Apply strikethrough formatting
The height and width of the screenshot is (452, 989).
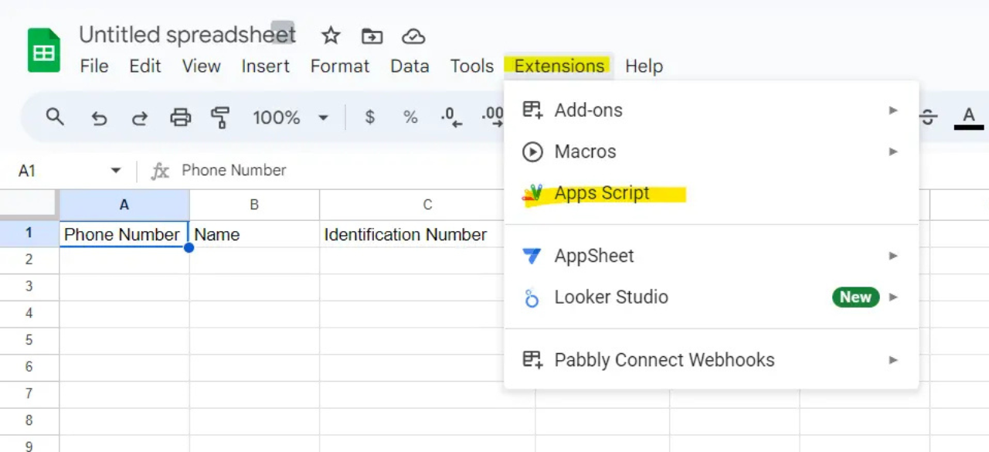(928, 117)
